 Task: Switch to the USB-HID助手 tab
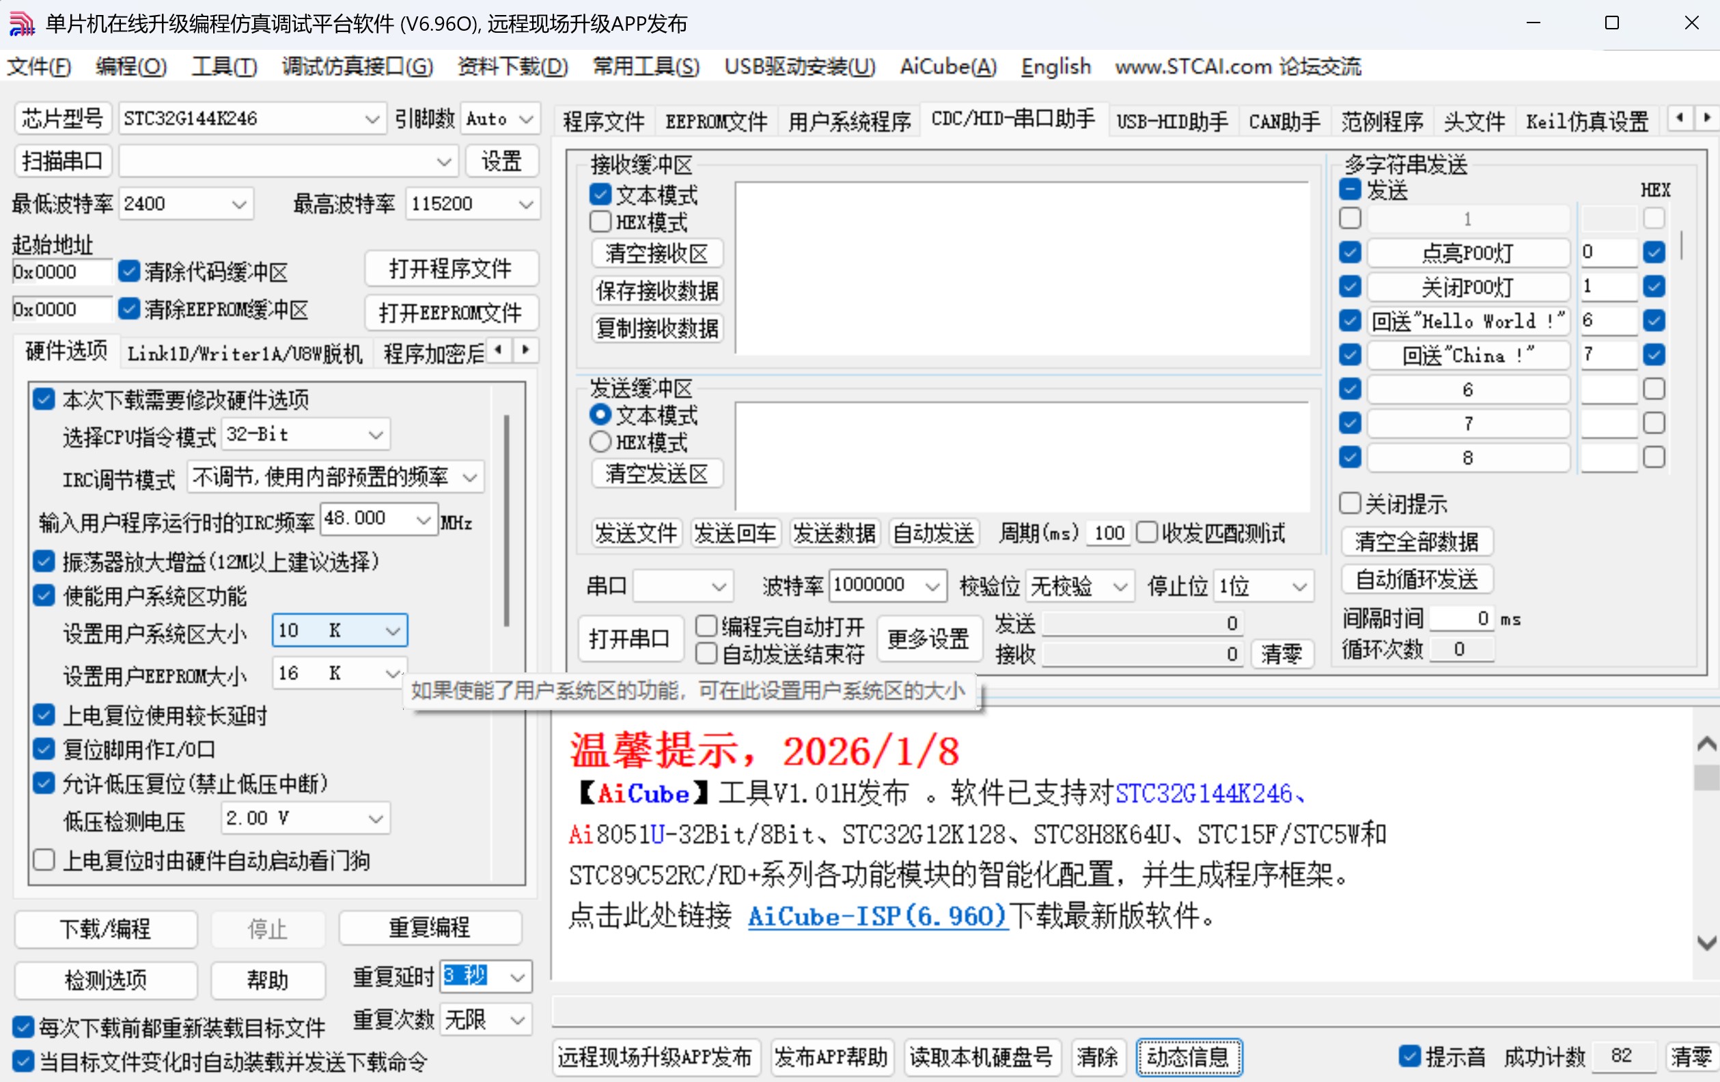click(x=1172, y=121)
